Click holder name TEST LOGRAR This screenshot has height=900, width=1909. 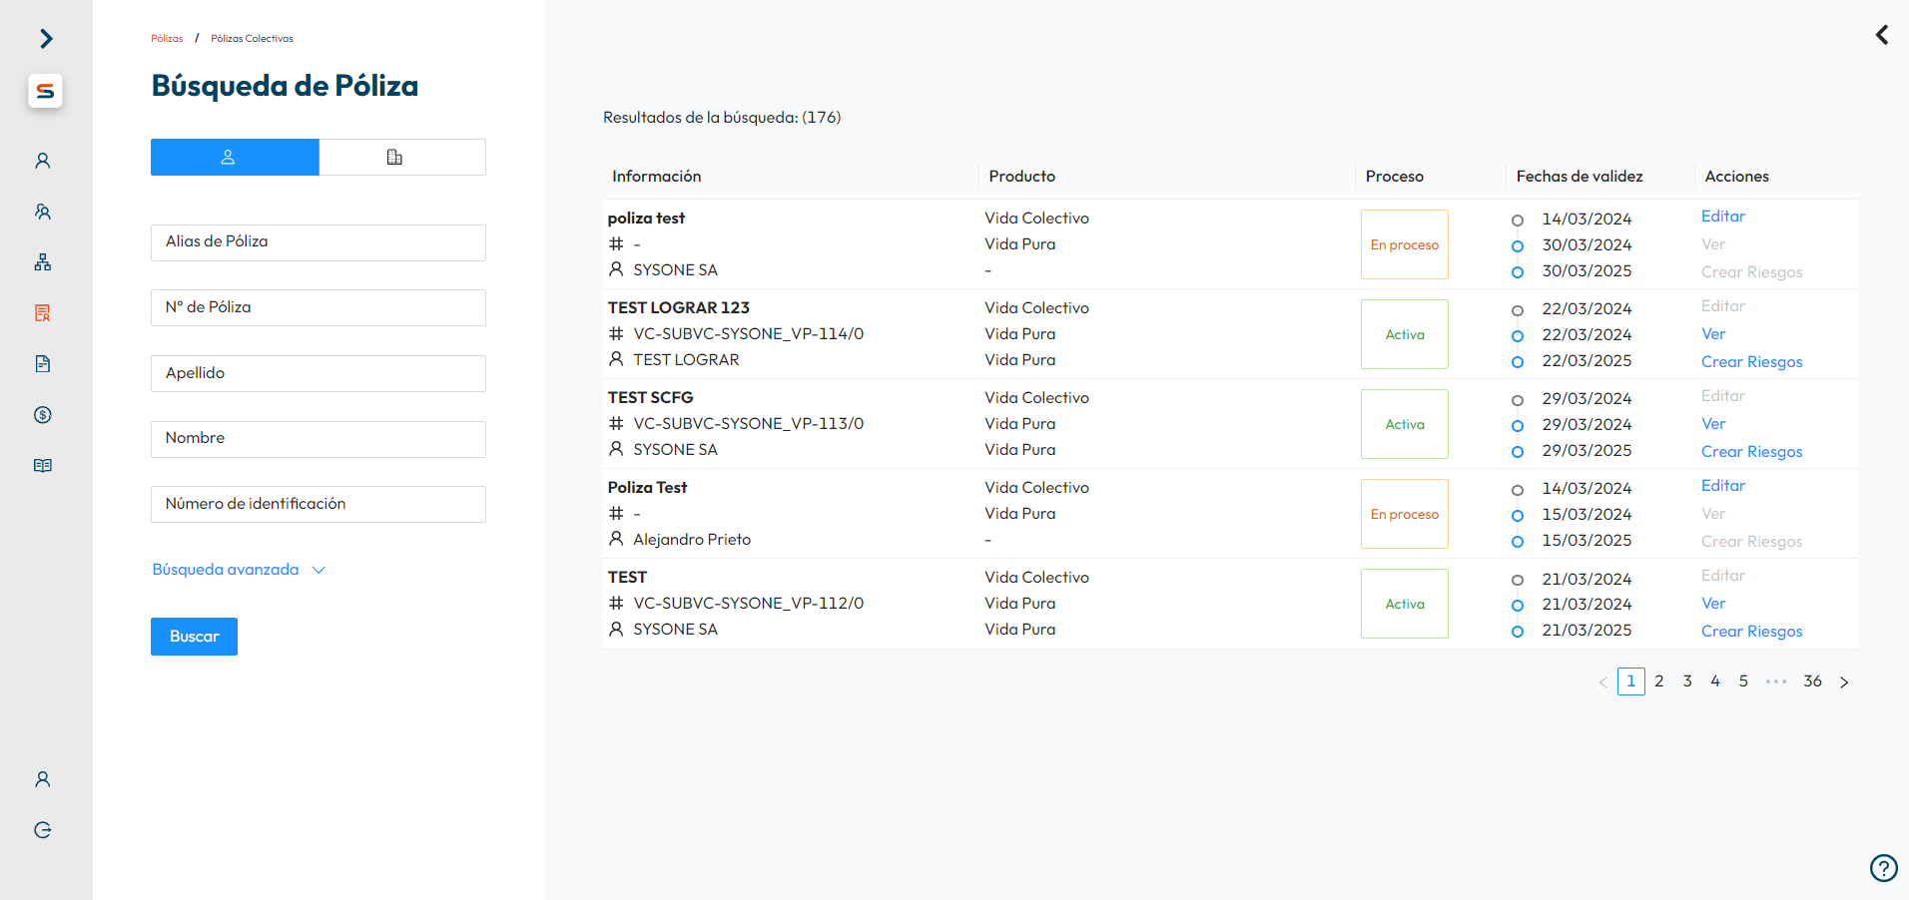coord(686,360)
